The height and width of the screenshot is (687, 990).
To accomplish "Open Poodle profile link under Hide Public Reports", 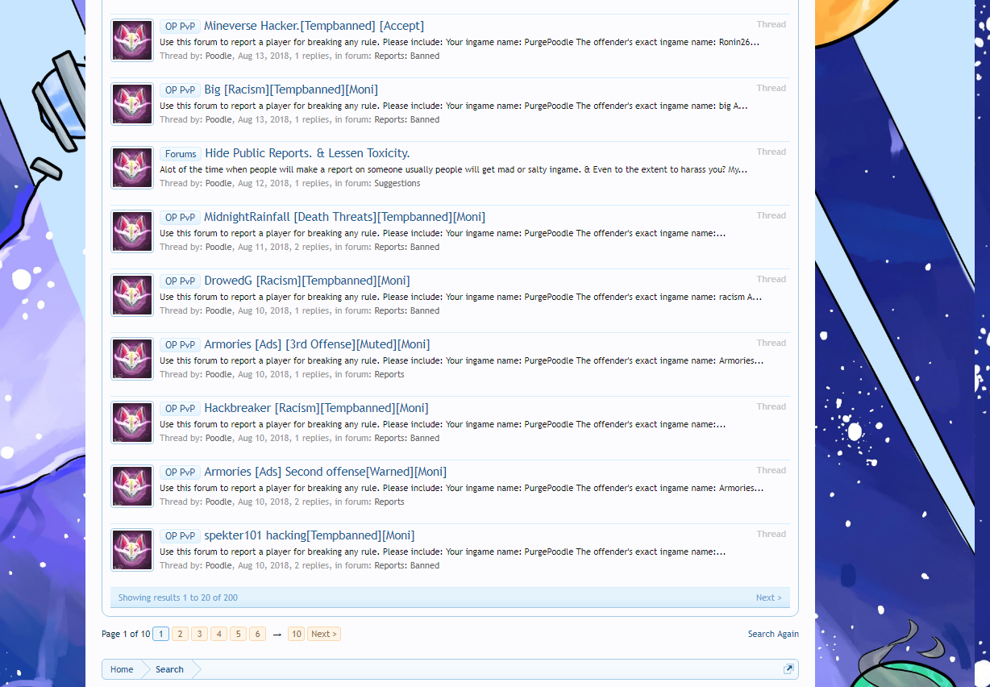I will pos(218,183).
